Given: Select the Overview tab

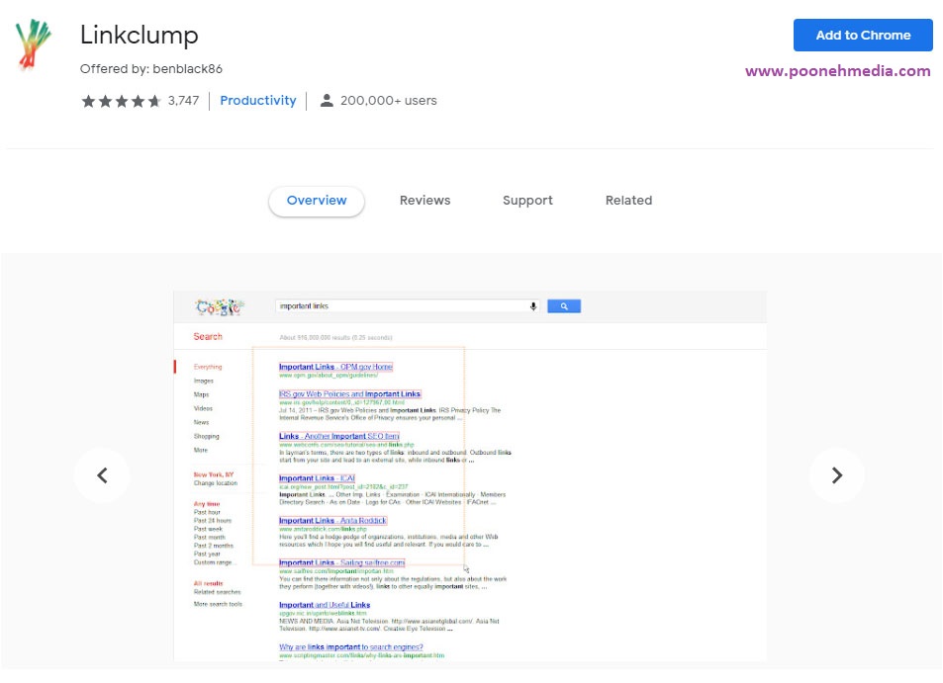Looking at the screenshot, I should click(317, 201).
